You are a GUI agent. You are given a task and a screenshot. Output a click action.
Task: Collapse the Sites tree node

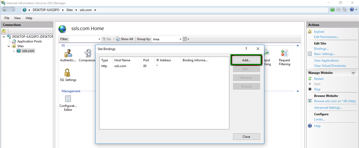[9, 46]
